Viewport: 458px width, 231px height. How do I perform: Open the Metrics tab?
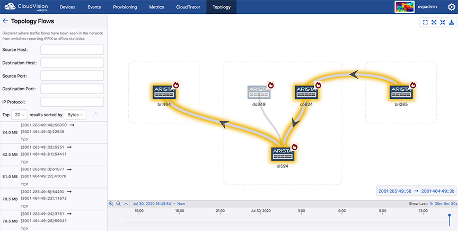pyautogui.click(x=156, y=7)
